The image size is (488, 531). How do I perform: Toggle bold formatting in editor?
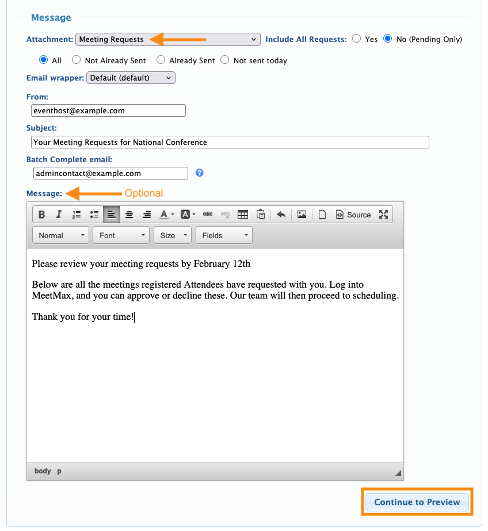coord(41,215)
